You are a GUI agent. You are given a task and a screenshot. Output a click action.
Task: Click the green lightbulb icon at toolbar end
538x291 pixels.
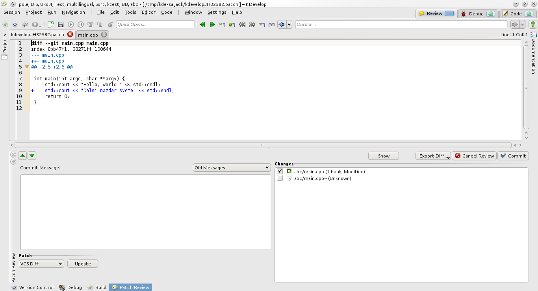tap(533, 24)
